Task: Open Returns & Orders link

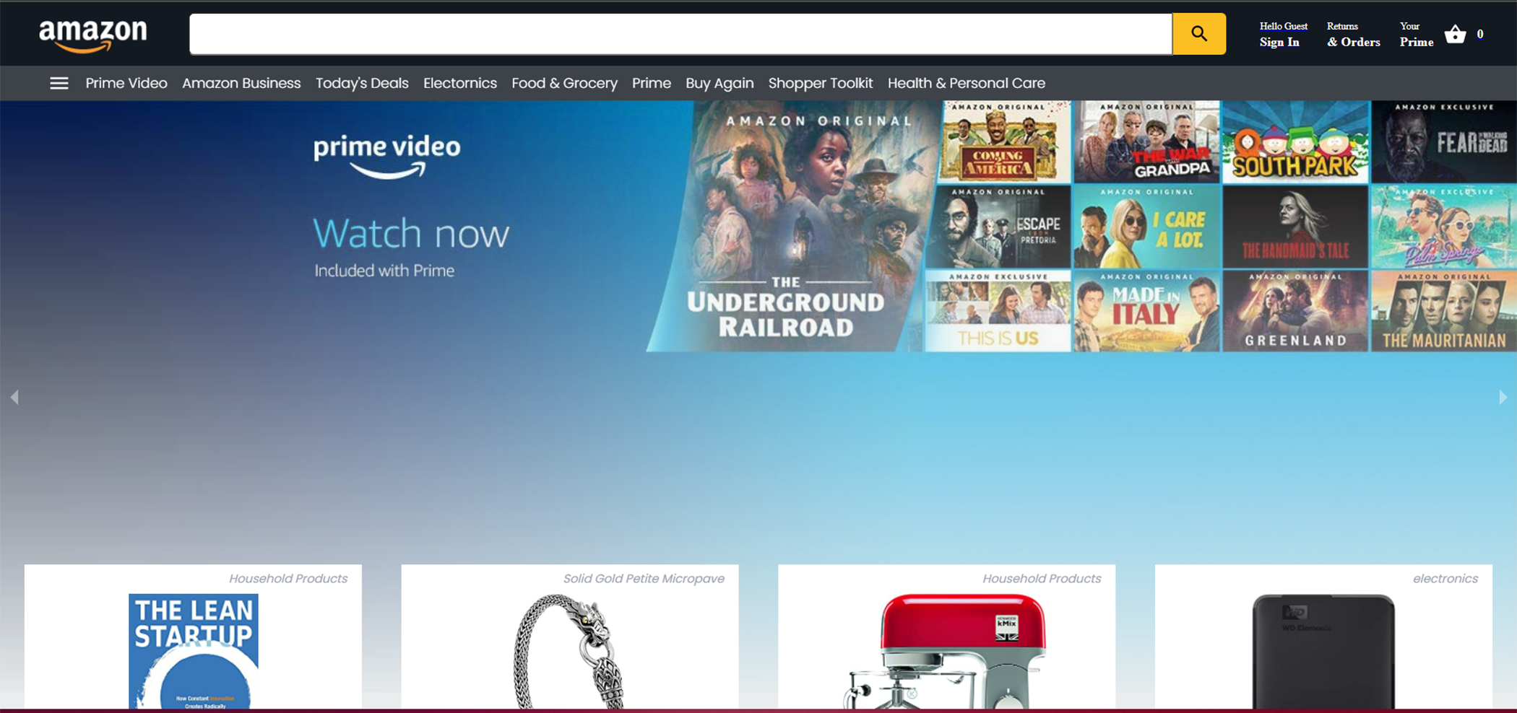Action: click(1353, 35)
